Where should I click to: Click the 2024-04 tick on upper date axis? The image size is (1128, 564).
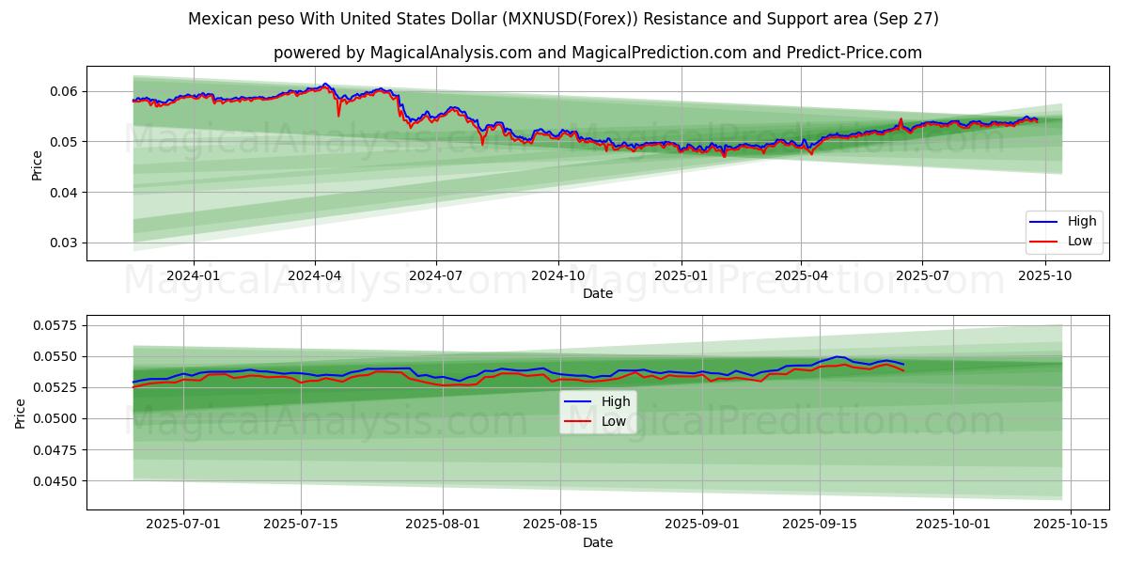click(315, 275)
